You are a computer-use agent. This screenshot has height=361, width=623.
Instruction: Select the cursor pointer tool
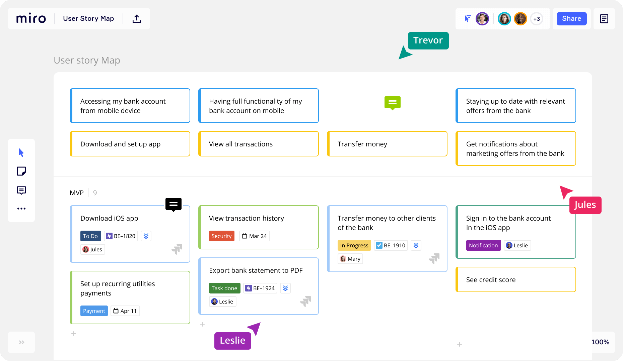21,153
